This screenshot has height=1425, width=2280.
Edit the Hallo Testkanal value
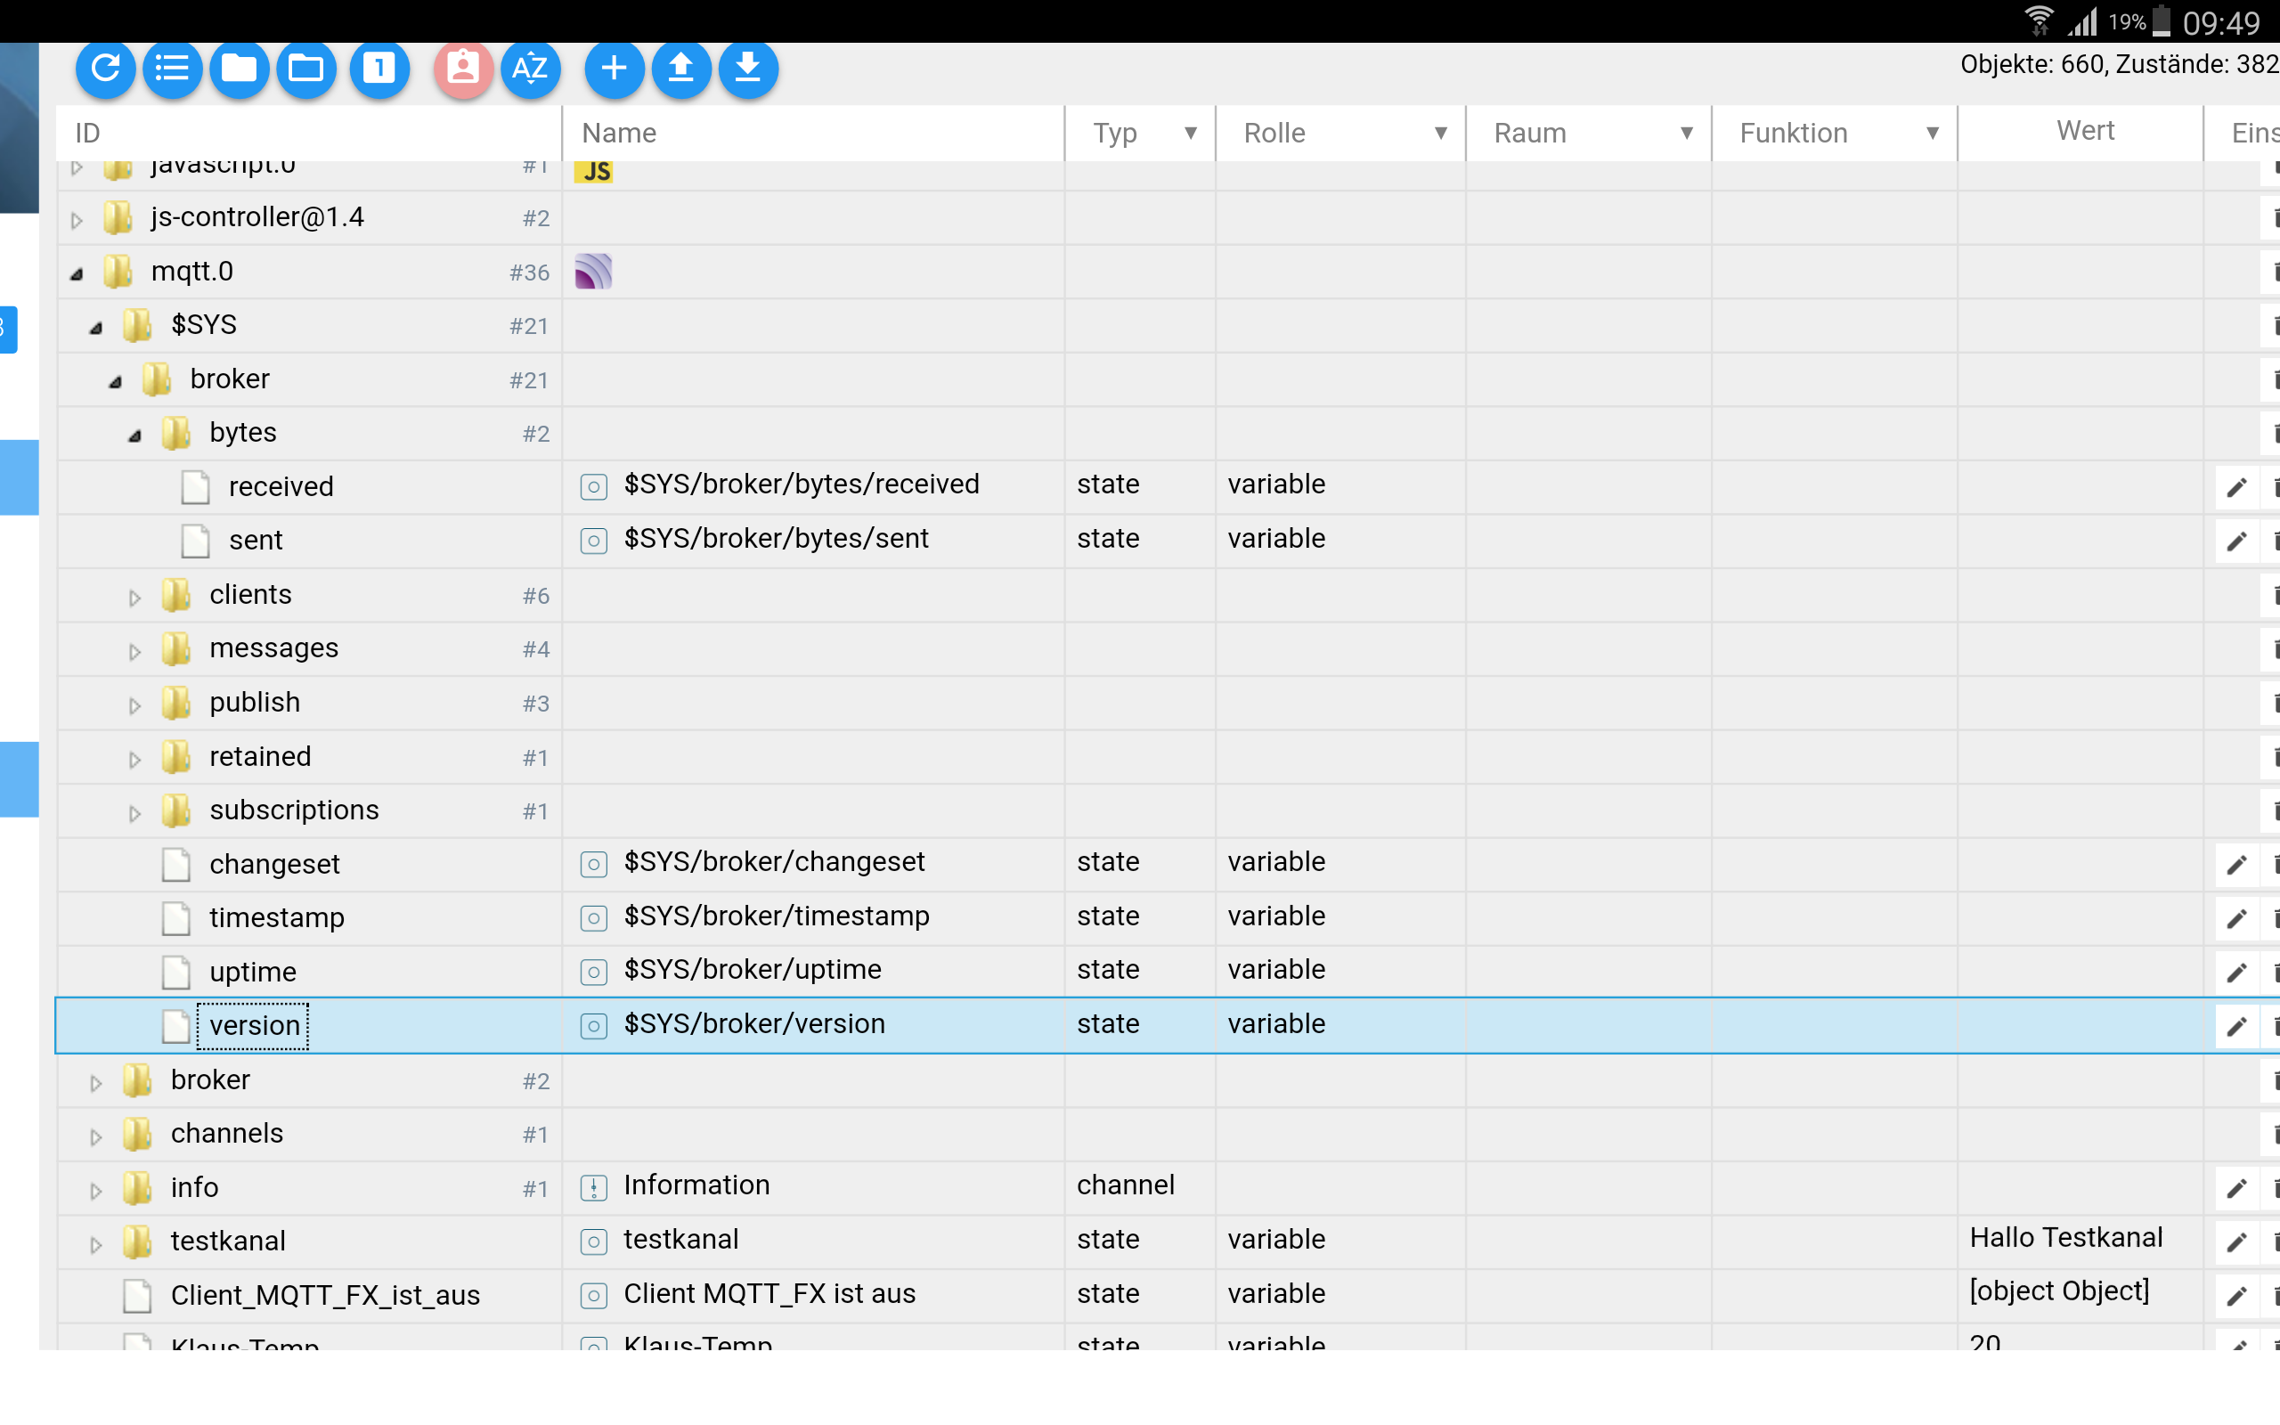[2235, 1242]
